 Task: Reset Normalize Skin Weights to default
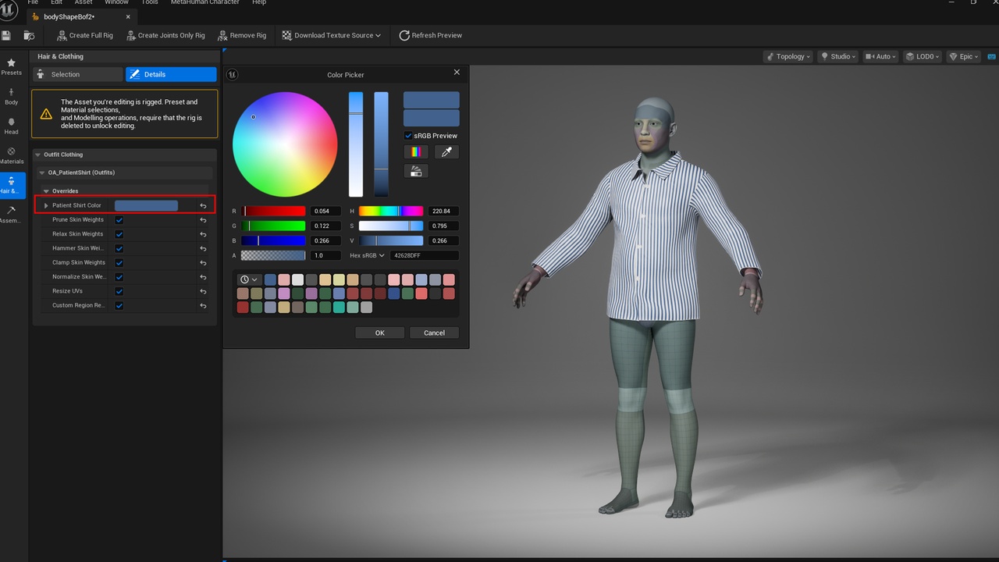(203, 277)
